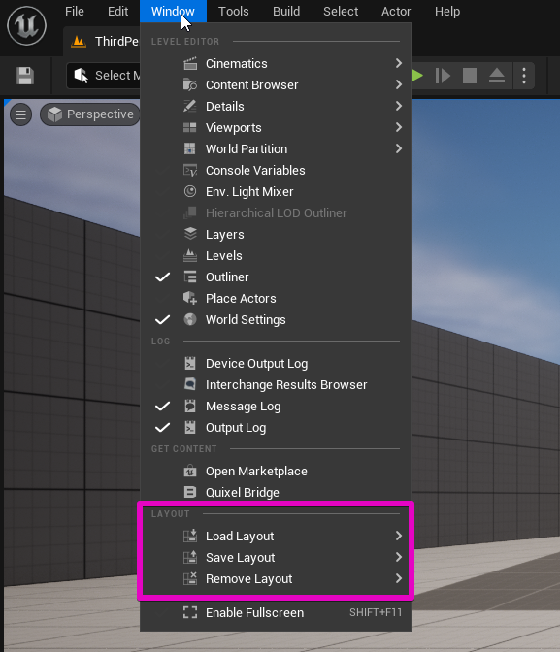The width and height of the screenshot is (560, 652).
Task: Click the Load Layout icon
Action: (x=190, y=536)
